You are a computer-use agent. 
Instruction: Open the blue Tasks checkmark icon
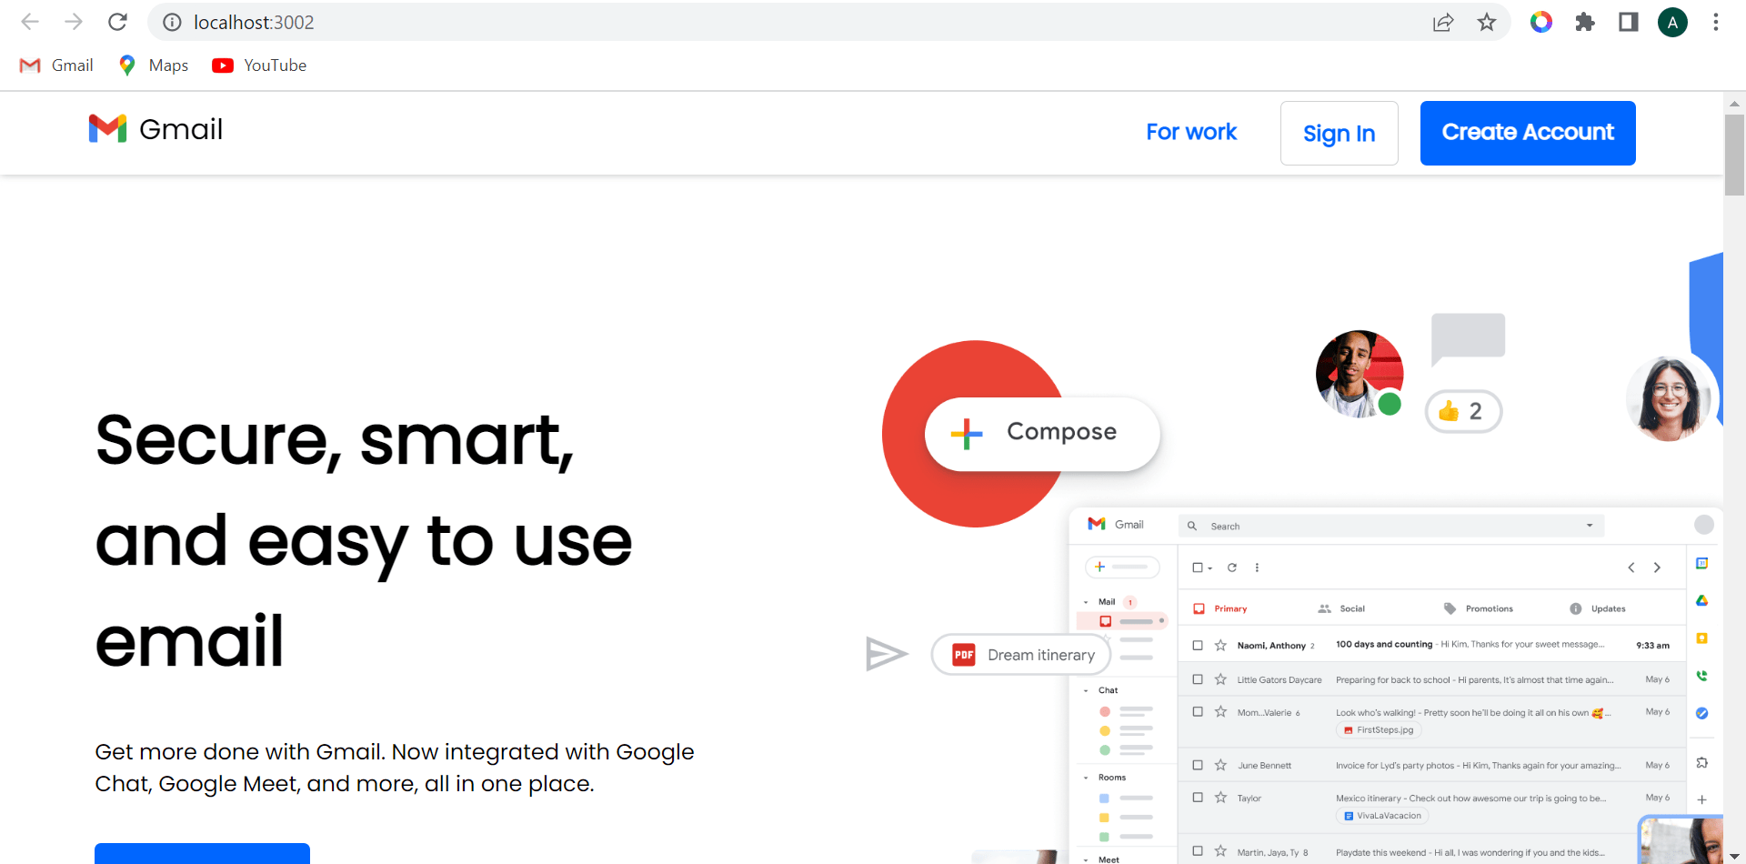tap(1702, 713)
